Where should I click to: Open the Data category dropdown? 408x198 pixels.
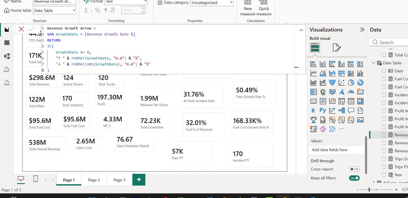tap(212, 2)
